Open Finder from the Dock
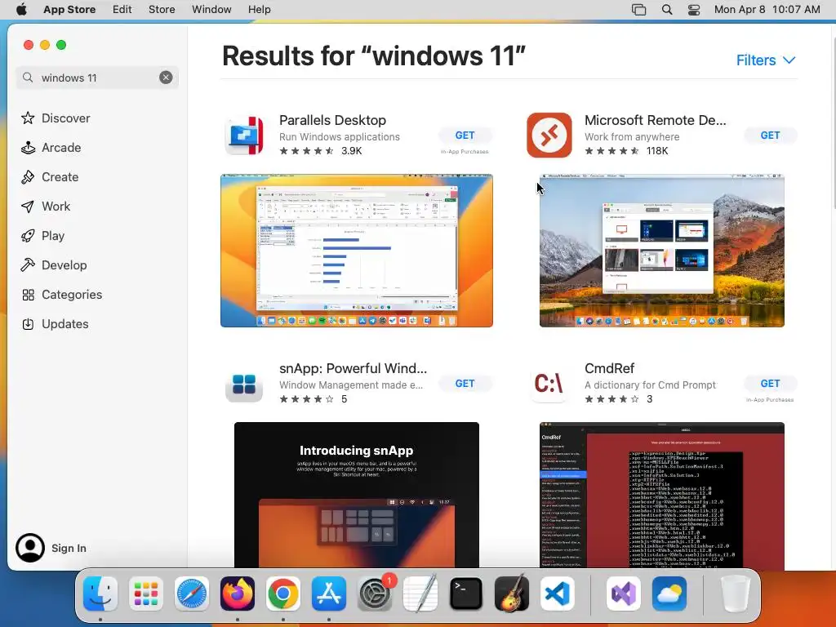 click(x=100, y=594)
